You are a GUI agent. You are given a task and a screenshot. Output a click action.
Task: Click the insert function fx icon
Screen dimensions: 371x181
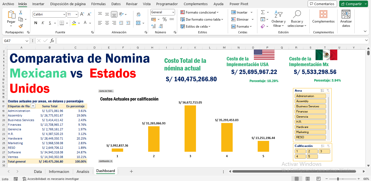(52, 41)
